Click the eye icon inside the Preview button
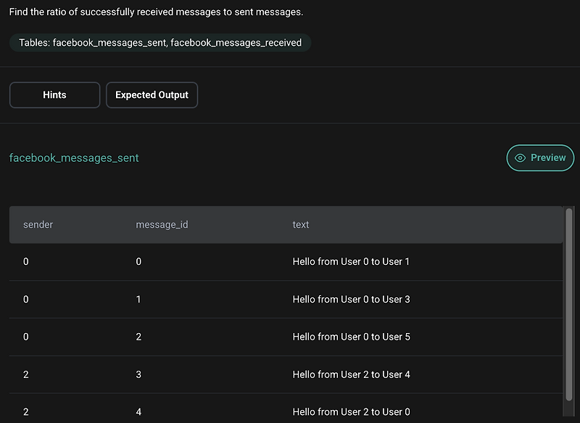The image size is (580, 423). [521, 157]
